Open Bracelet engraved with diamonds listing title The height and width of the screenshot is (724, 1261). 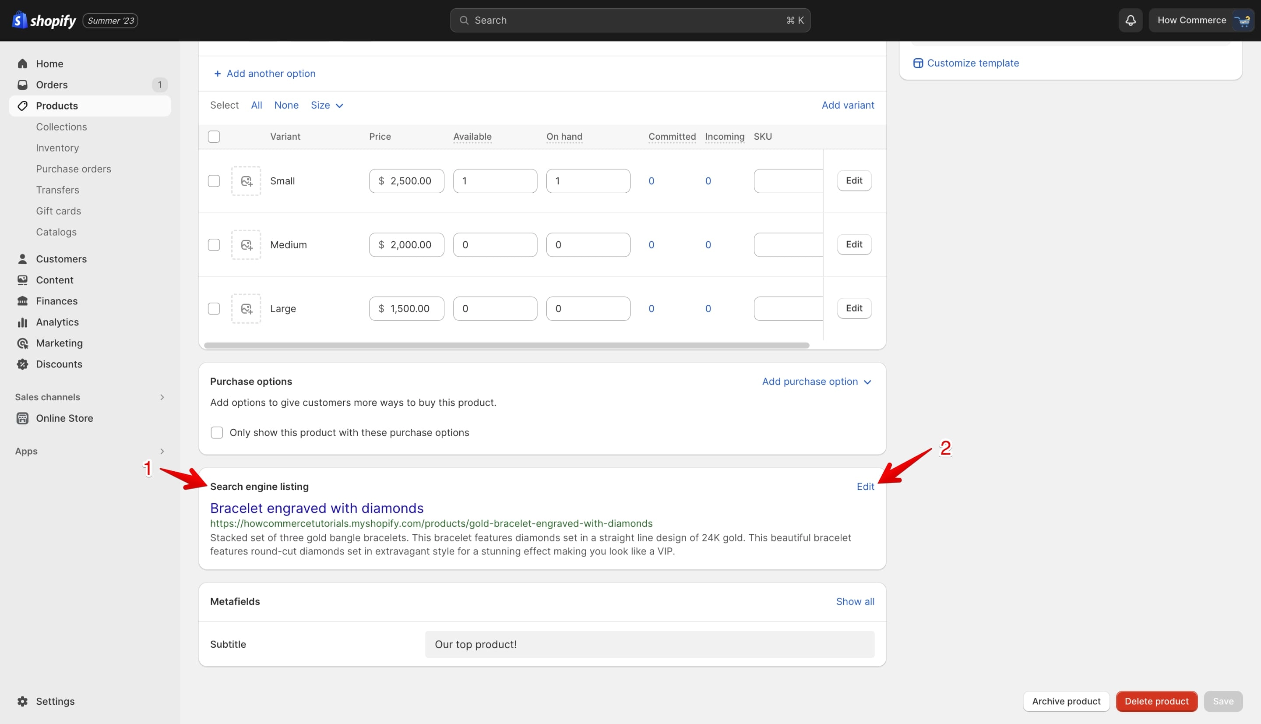pyautogui.click(x=317, y=508)
